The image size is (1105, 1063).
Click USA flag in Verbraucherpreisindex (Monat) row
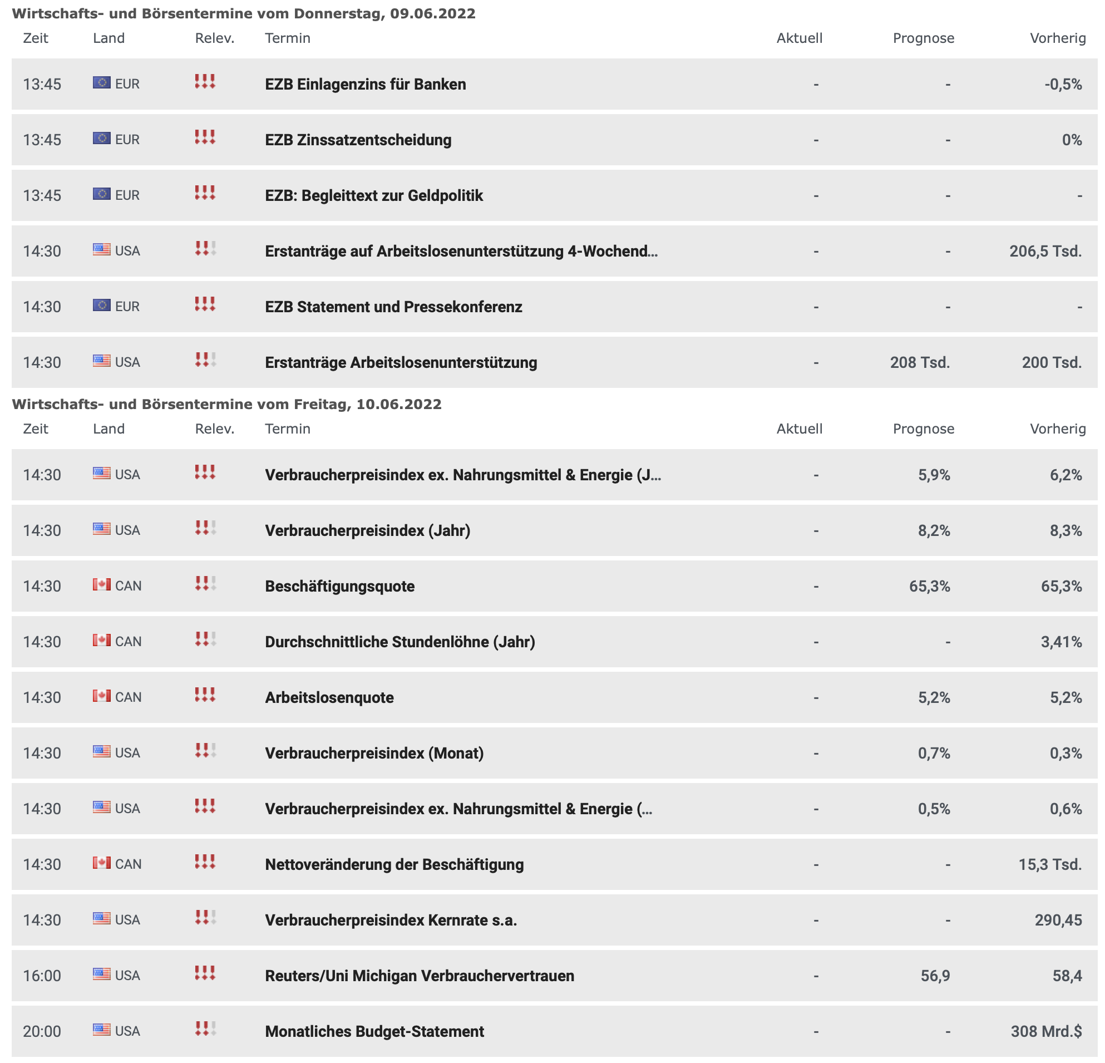[101, 752]
